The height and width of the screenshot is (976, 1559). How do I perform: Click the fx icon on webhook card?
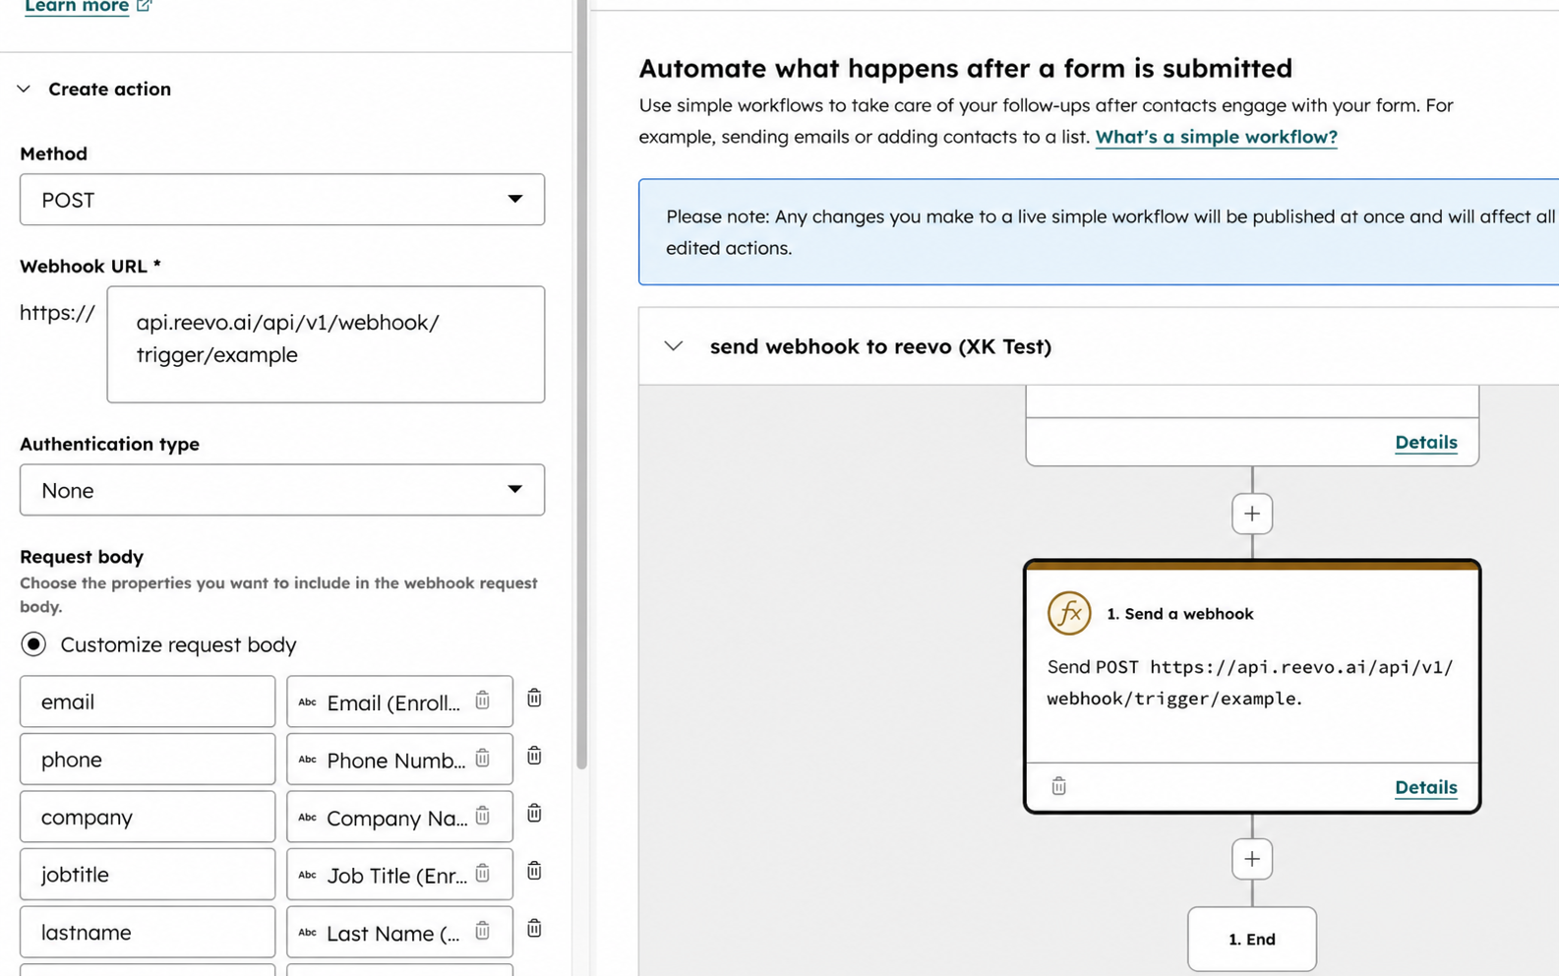coord(1069,613)
